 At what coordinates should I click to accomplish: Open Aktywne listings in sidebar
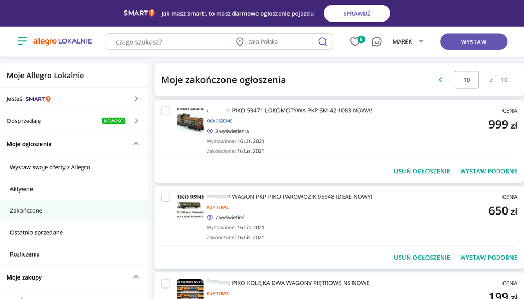point(22,189)
